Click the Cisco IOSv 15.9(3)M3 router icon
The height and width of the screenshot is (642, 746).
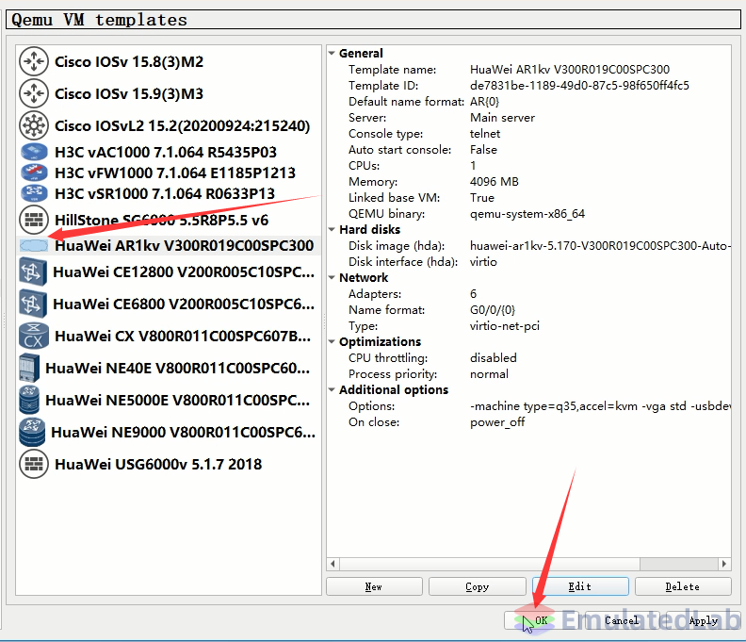(34, 93)
